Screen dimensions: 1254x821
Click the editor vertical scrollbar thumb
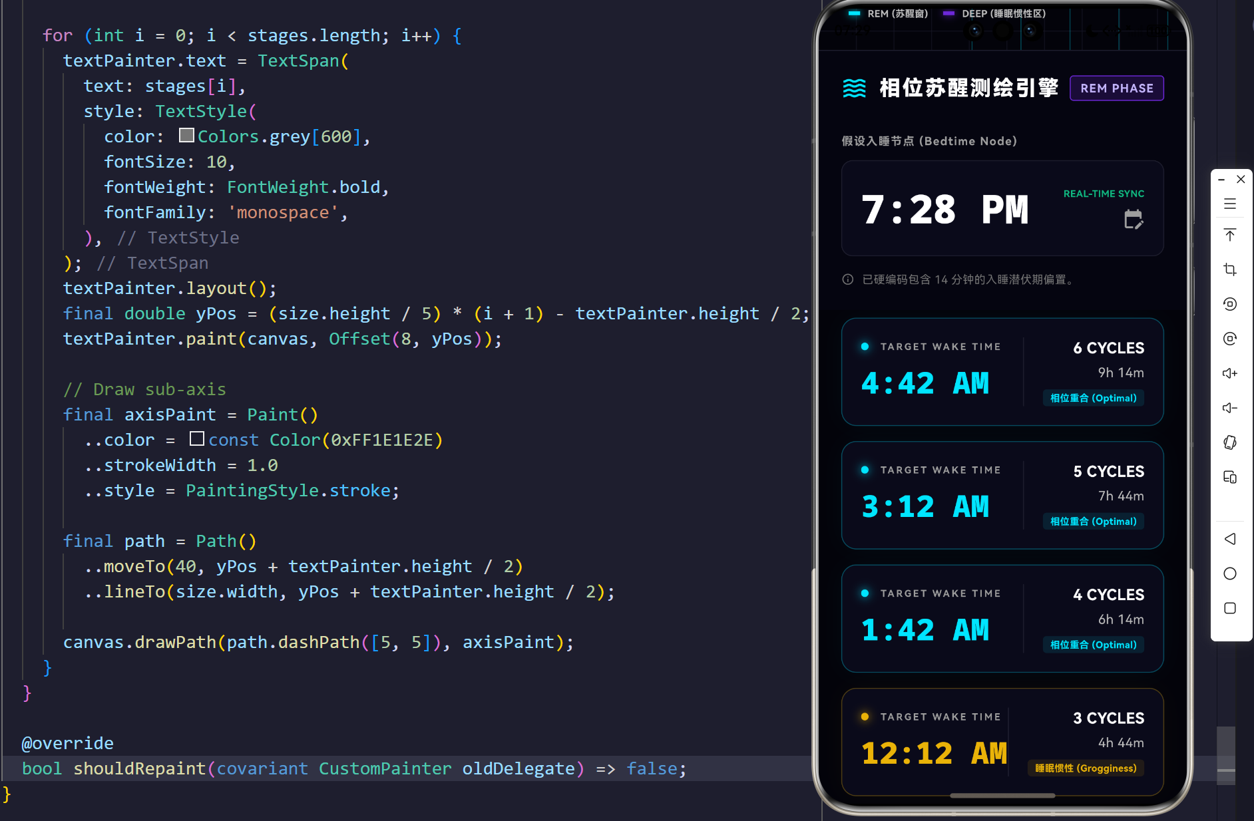tap(1226, 755)
